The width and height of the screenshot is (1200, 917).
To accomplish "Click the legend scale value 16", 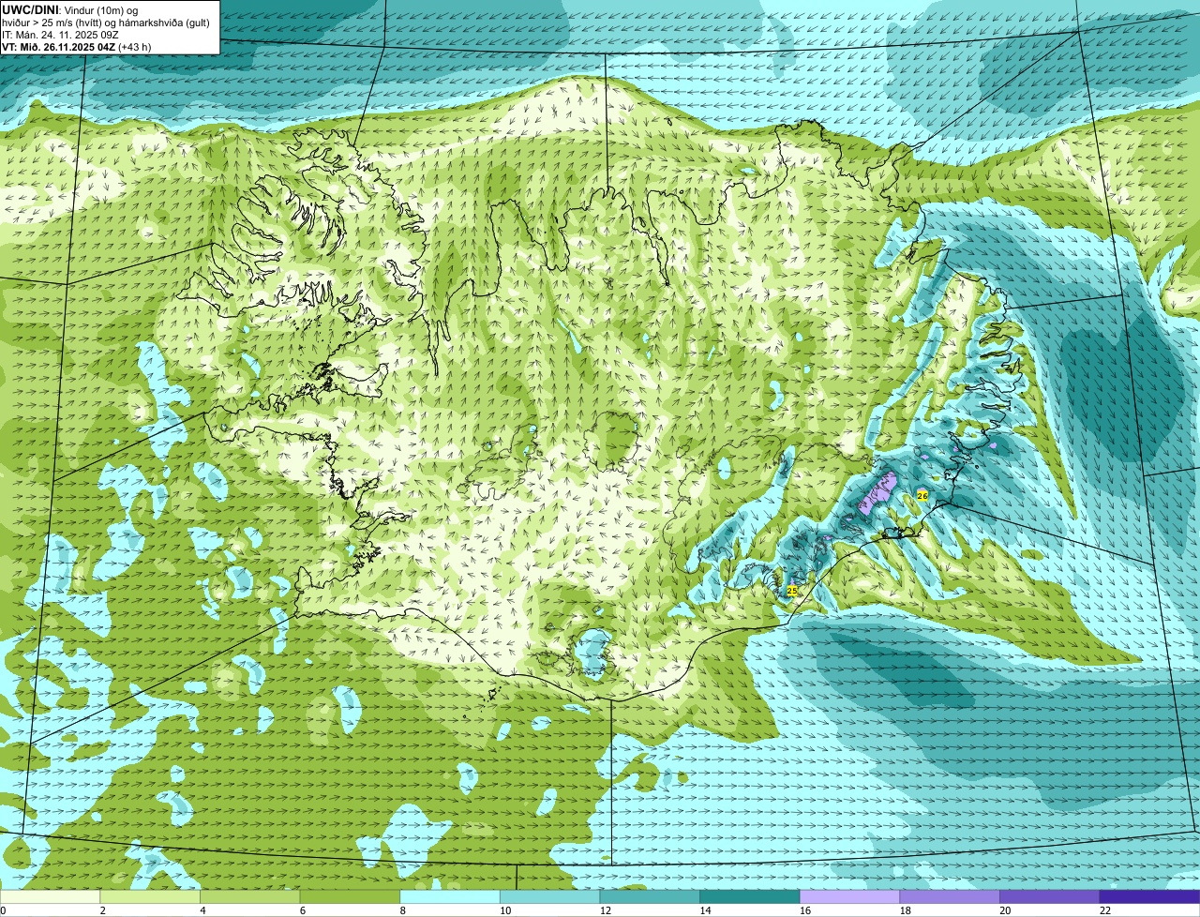I will tap(805, 910).
